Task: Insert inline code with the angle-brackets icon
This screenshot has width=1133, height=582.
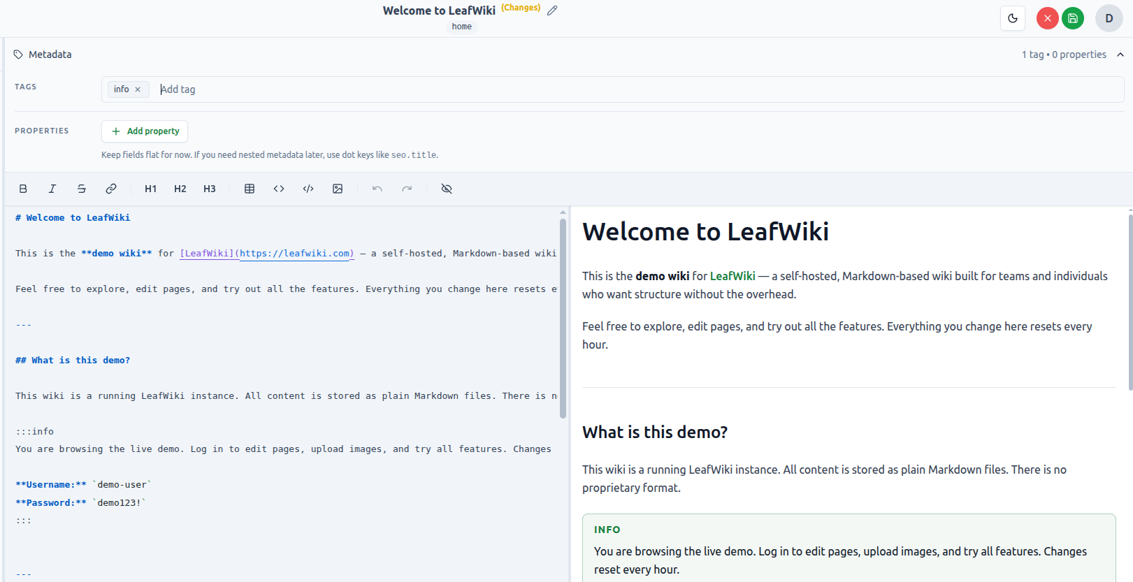Action: coord(279,189)
